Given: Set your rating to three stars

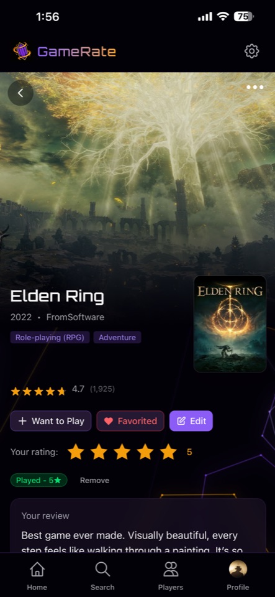Looking at the screenshot, I should coord(122,452).
